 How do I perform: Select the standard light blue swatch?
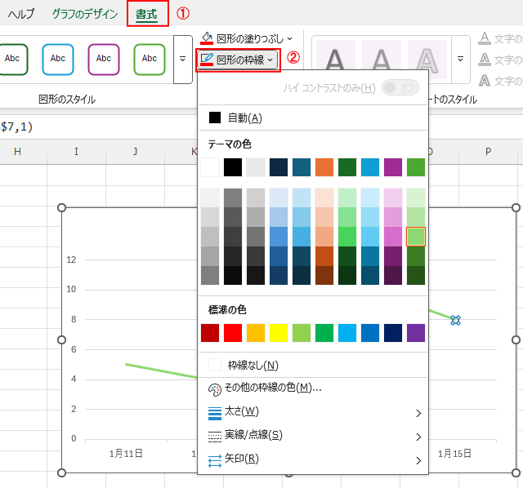pyautogui.click(x=347, y=333)
